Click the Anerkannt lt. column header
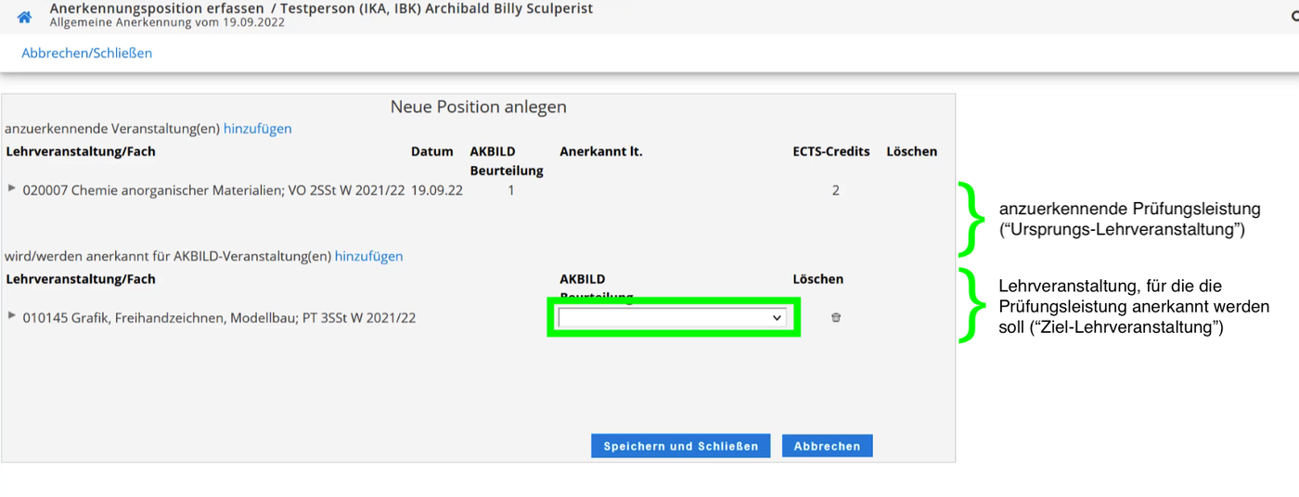The image size is (1299, 497). click(x=601, y=151)
